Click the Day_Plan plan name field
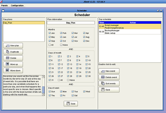Viewport: 166px width, 113px height. pyautogui.click(x=71, y=23)
